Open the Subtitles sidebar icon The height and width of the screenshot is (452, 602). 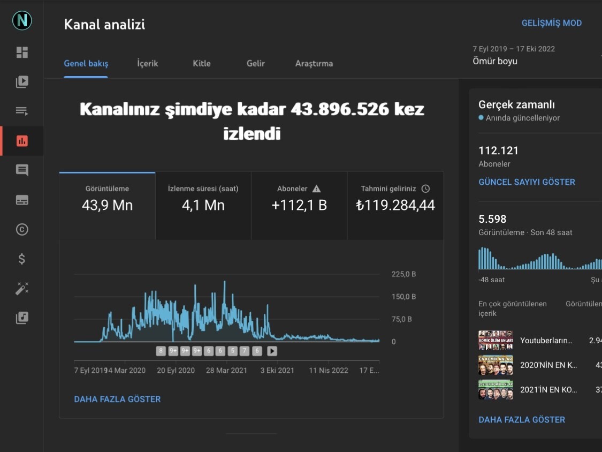pos(22,200)
